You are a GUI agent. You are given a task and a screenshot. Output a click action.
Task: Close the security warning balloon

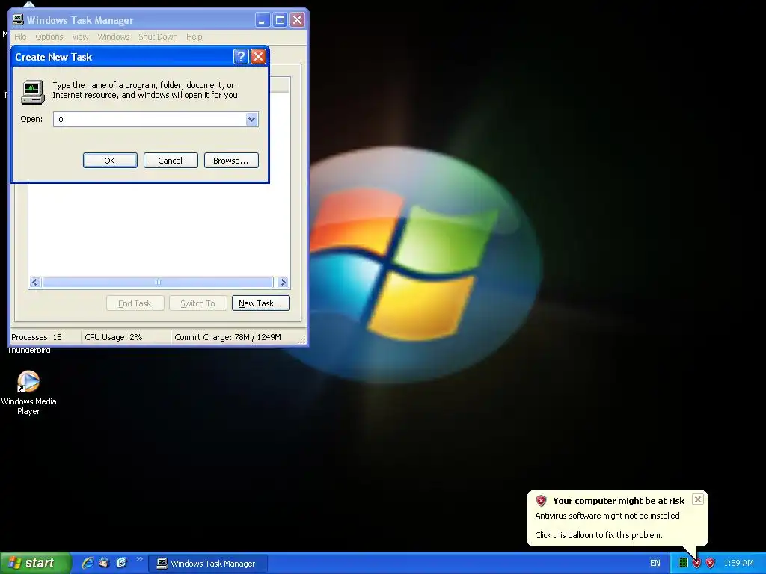click(x=698, y=499)
